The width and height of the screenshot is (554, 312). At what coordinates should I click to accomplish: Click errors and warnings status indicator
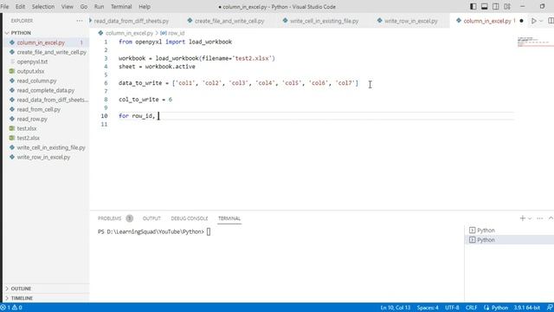point(11,308)
